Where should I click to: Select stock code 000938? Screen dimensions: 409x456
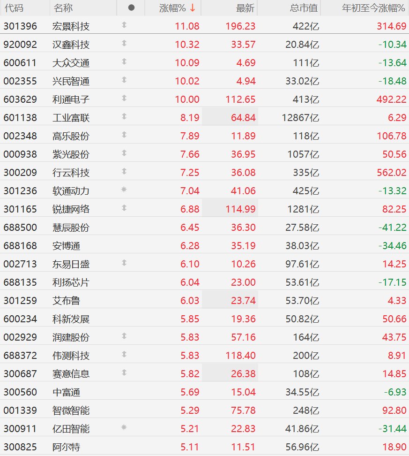pos(20,154)
